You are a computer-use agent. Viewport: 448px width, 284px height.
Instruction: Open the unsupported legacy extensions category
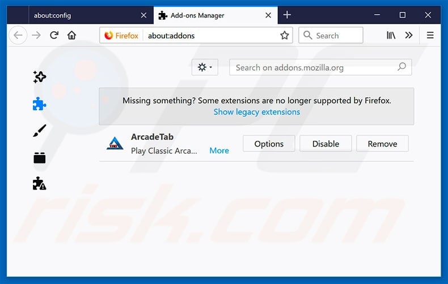pos(40,184)
